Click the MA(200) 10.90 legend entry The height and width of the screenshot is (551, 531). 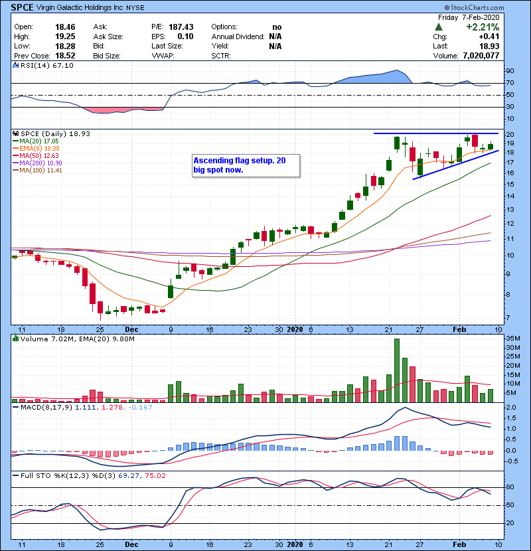click(x=37, y=163)
